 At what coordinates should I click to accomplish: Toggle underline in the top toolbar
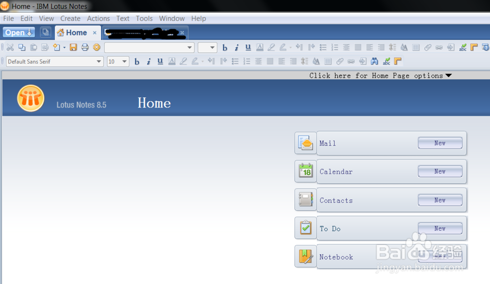pyautogui.click(x=248, y=47)
